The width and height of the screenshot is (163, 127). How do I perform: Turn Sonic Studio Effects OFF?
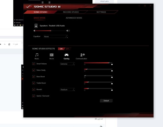click(67, 49)
